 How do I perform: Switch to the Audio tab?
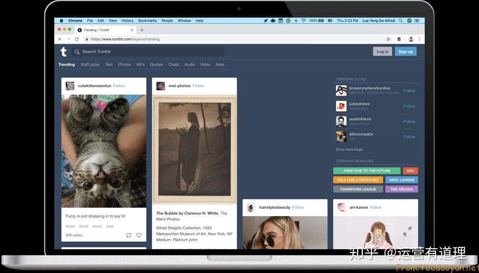(190, 64)
